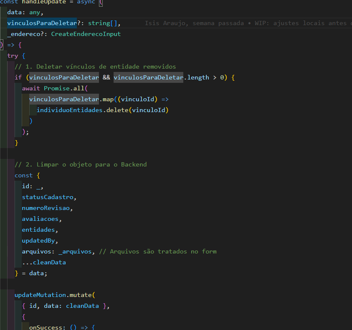Click the _endereco parameter name
Screen dimensions: 352x330
click(25, 34)
